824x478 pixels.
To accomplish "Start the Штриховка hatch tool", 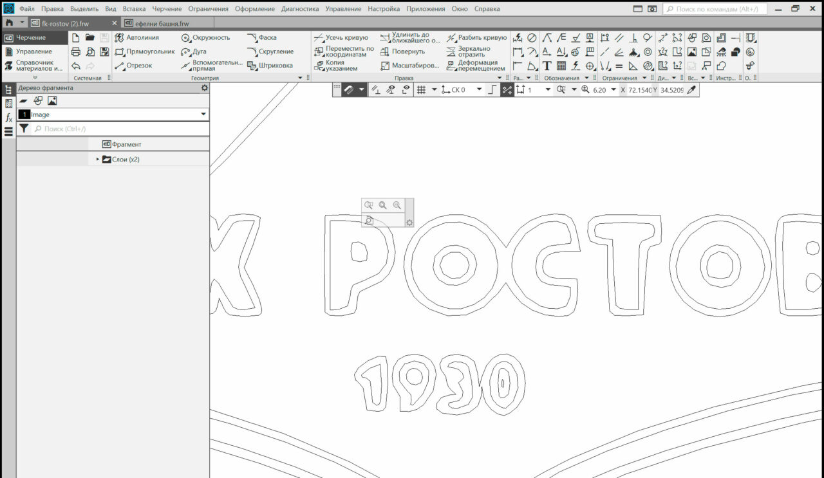I will [x=270, y=66].
